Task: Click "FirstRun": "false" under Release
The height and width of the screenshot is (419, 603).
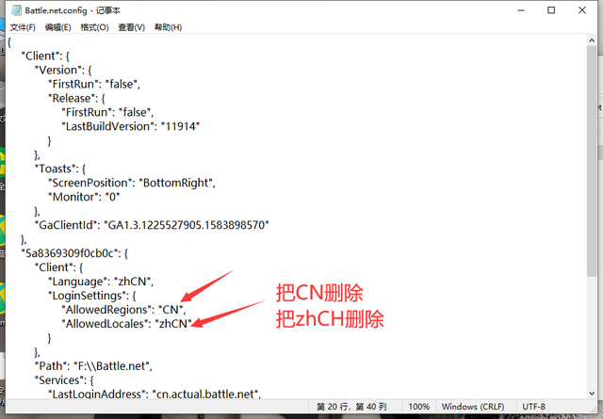Action: pos(107,112)
